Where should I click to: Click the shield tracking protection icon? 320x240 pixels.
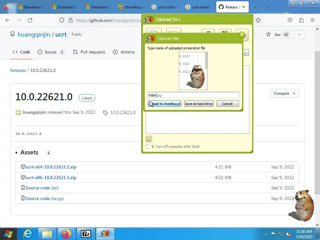[62, 20]
